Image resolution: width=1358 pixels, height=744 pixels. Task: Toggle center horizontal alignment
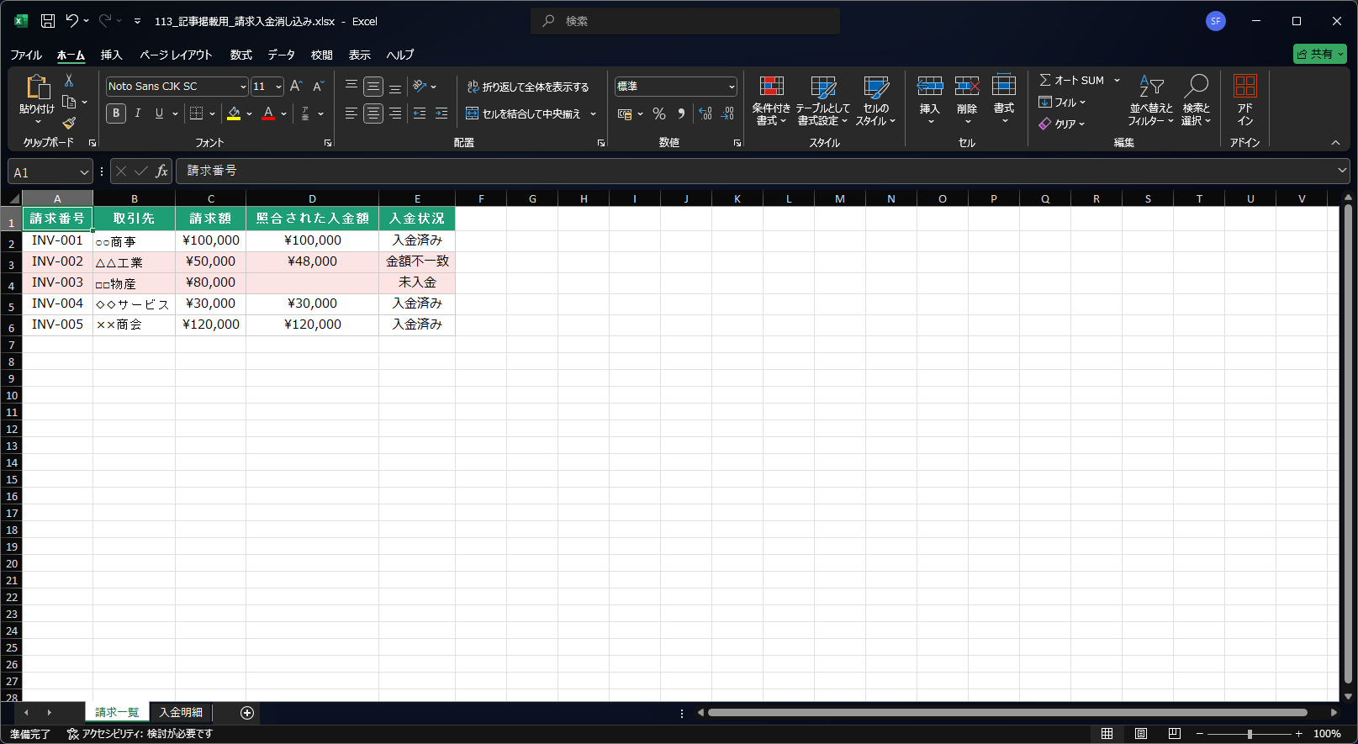[373, 113]
